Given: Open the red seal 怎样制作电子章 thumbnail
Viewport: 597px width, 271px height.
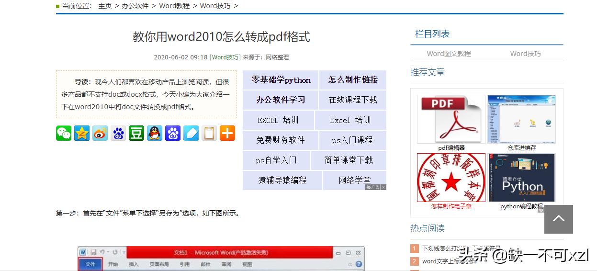Looking at the screenshot, I should pyautogui.click(x=451, y=178).
